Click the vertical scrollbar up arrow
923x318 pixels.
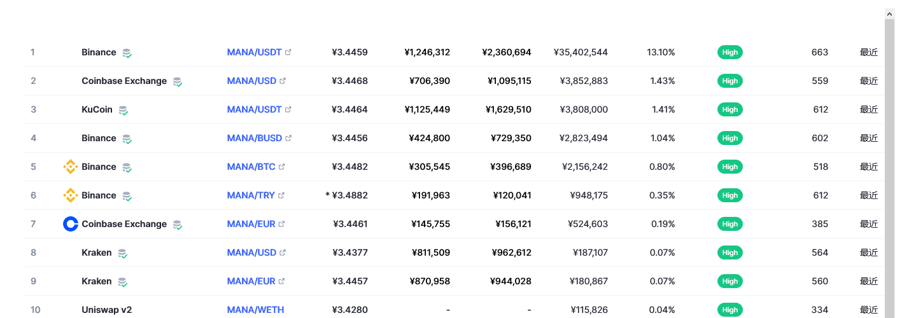[x=890, y=13]
